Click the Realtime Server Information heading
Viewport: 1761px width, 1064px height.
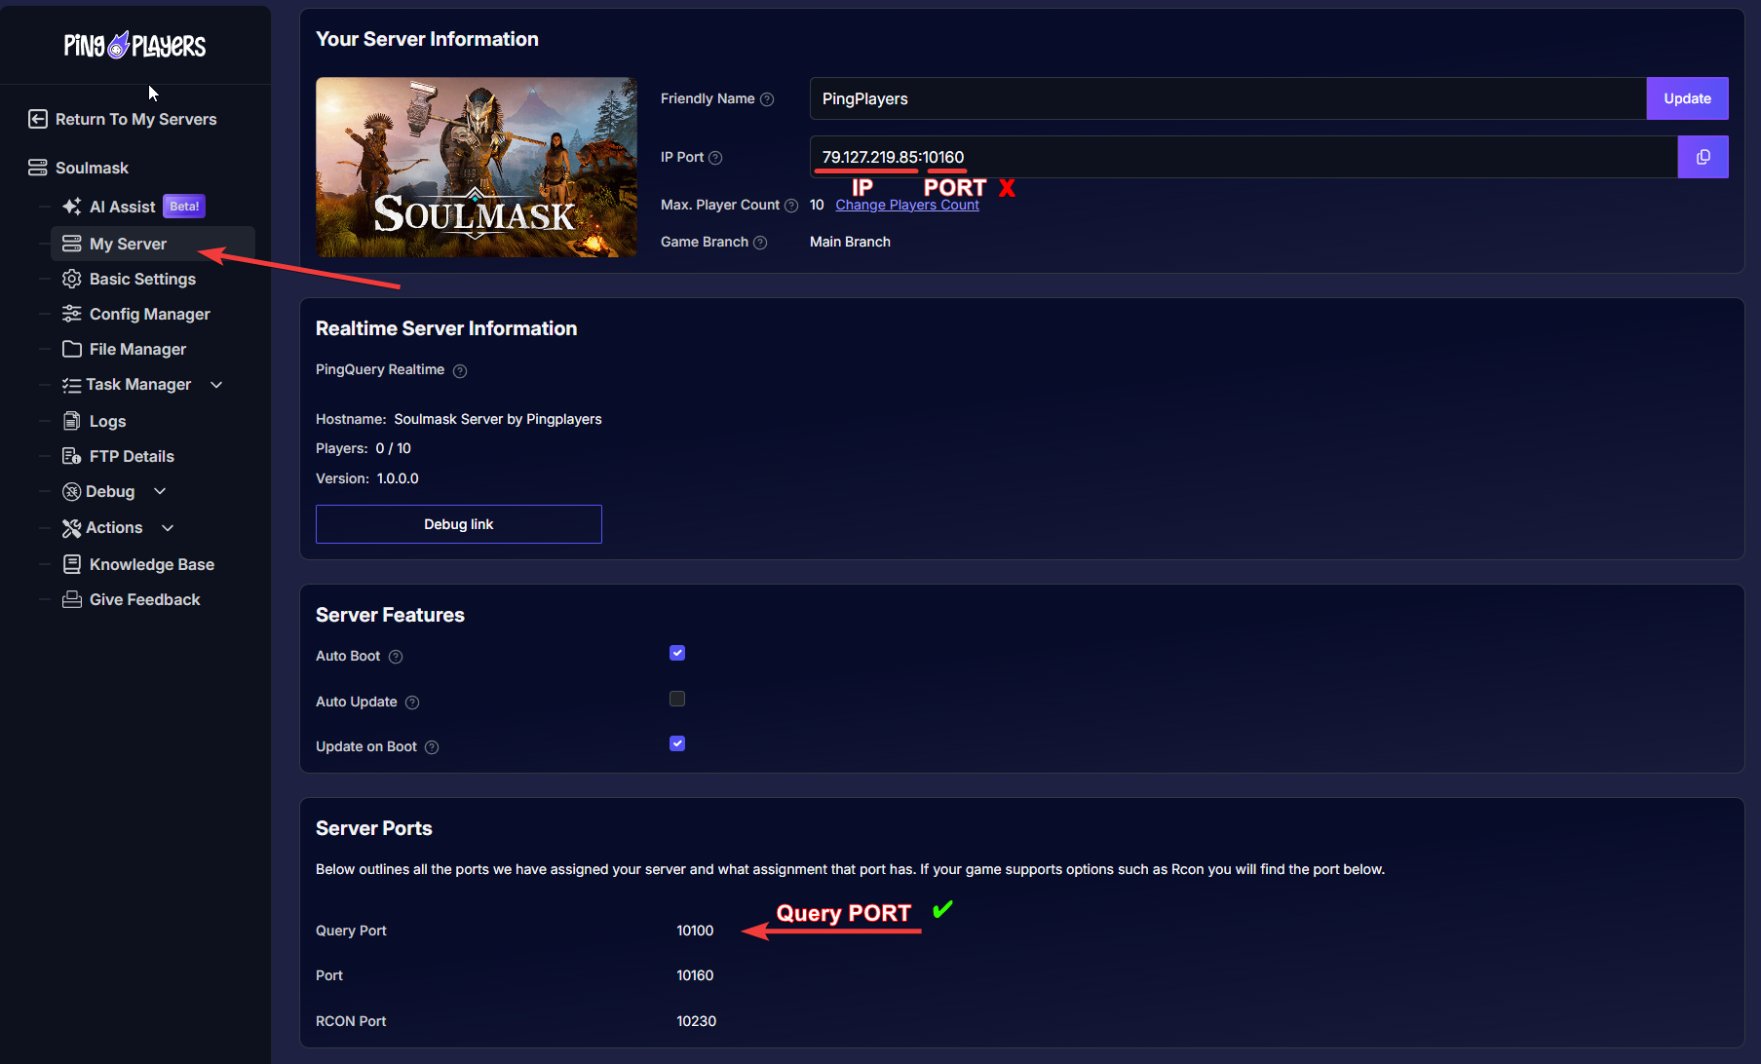pyautogui.click(x=446, y=328)
